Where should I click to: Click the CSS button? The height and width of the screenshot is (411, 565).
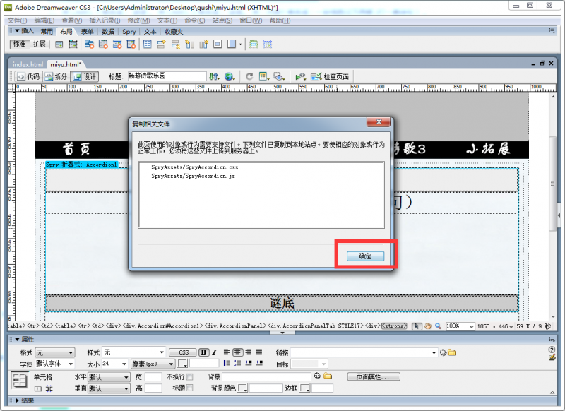[x=183, y=352]
